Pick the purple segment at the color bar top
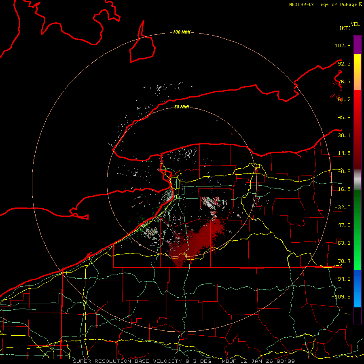This screenshot has height=364, width=364. click(357, 45)
